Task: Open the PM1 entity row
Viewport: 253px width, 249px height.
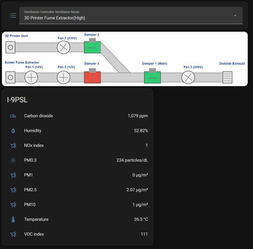Action: (78, 175)
